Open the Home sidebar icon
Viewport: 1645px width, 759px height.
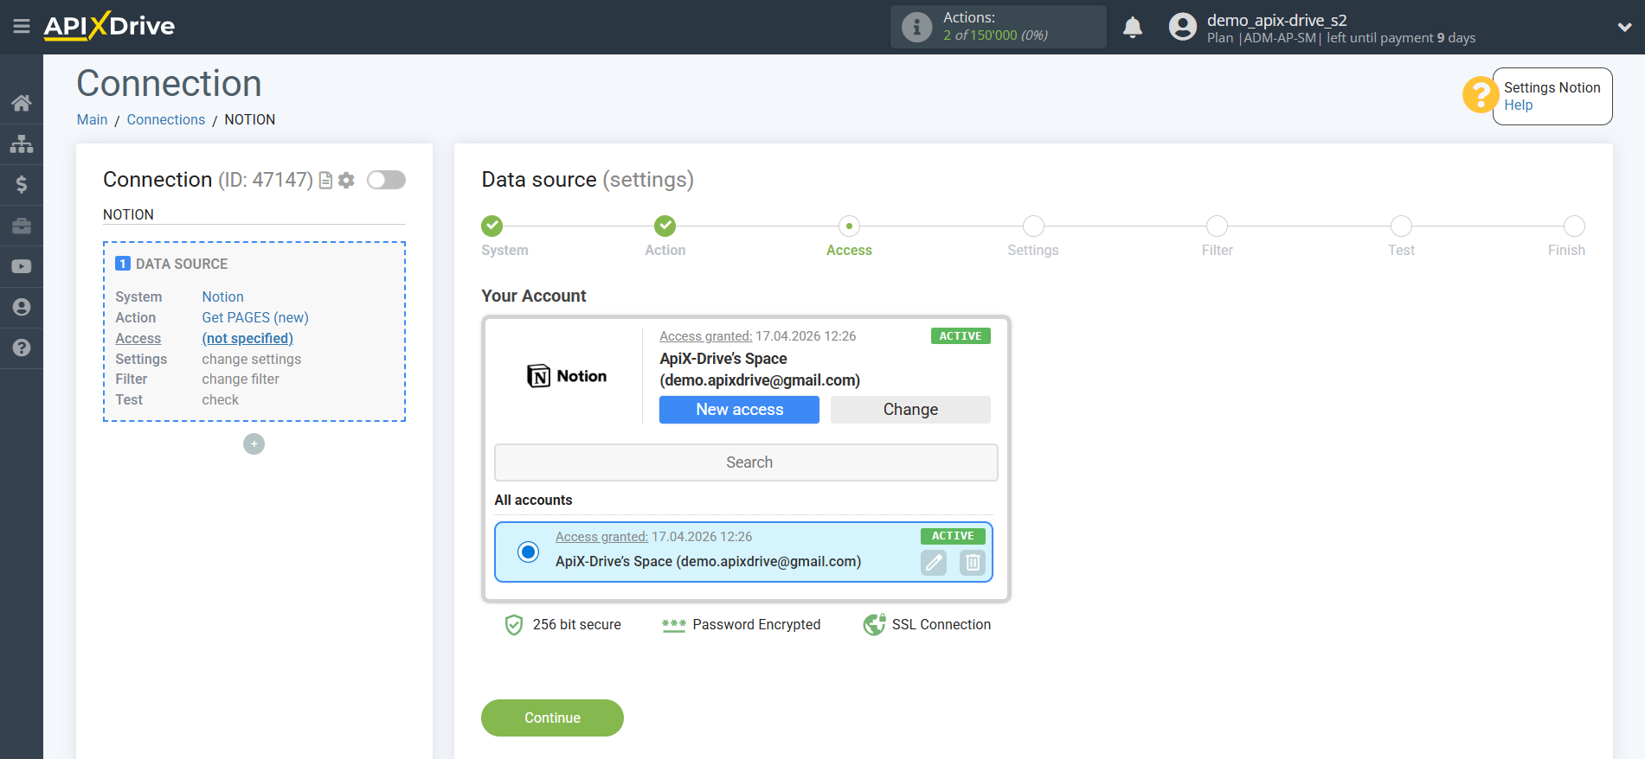(22, 103)
